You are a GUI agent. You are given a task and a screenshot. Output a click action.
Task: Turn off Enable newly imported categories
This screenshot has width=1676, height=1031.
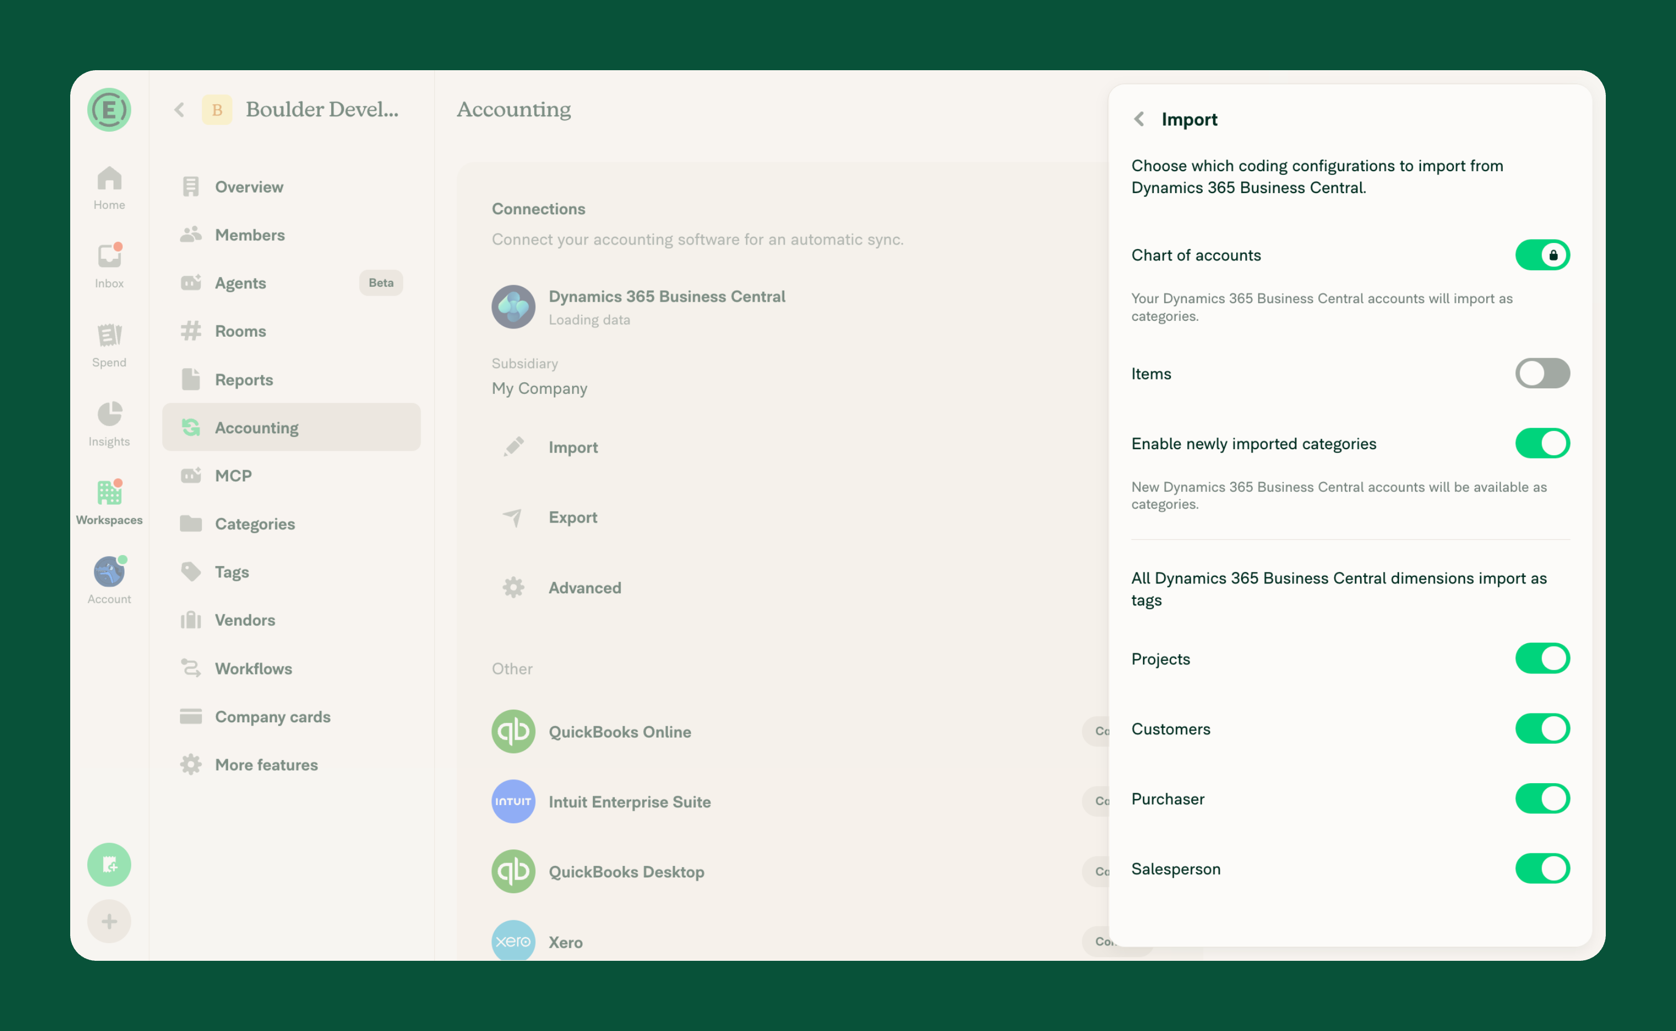1542,443
